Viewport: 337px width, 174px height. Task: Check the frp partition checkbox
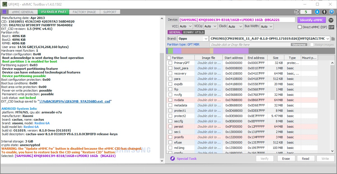[170, 89]
